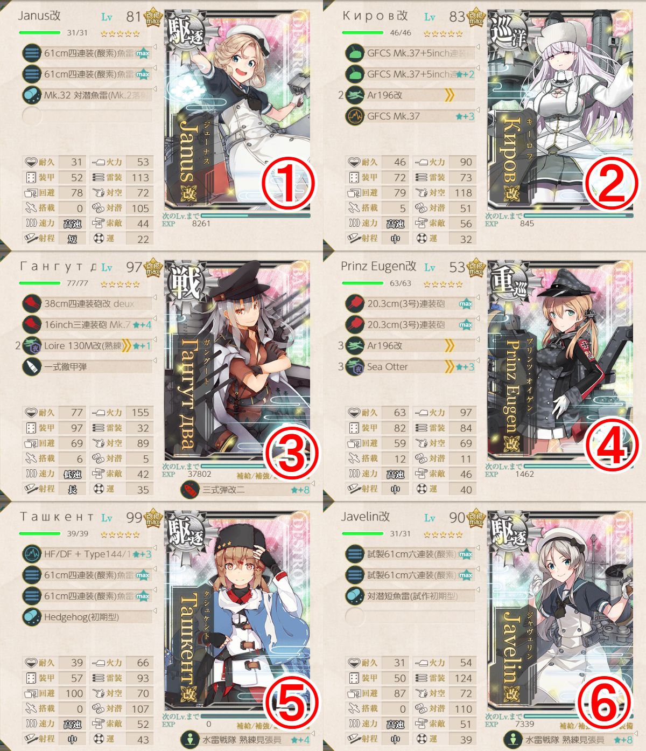Image resolution: width=646 pixels, height=751 pixels.
Task: Select the 38cm quad gun red icon
Action: [32, 304]
